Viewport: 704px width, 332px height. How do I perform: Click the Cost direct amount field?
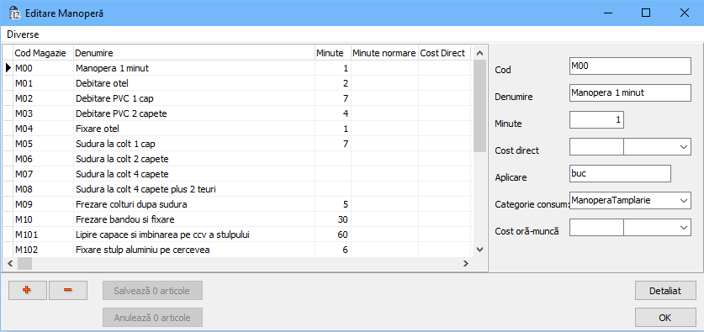pyautogui.click(x=596, y=147)
